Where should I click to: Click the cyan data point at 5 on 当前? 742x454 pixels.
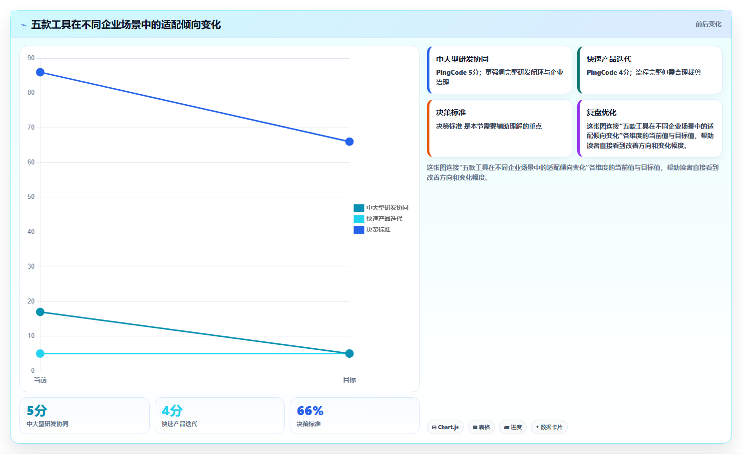40,354
